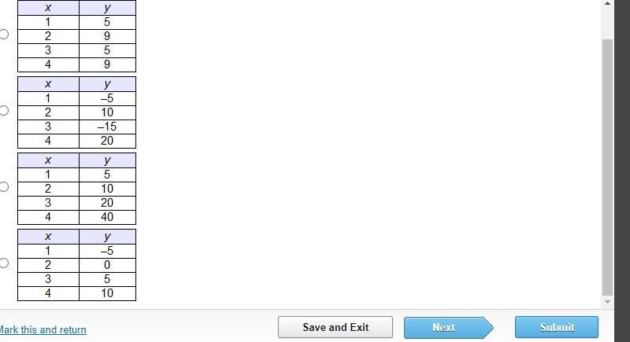The width and height of the screenshot is (630, 342).
Task: Open the Mark this and return link
Action: click(43, 329)
